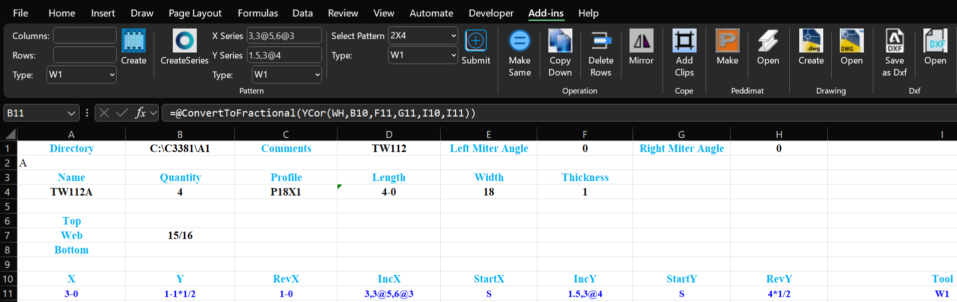Switch to the Developer tab

(x=491, y=13)
